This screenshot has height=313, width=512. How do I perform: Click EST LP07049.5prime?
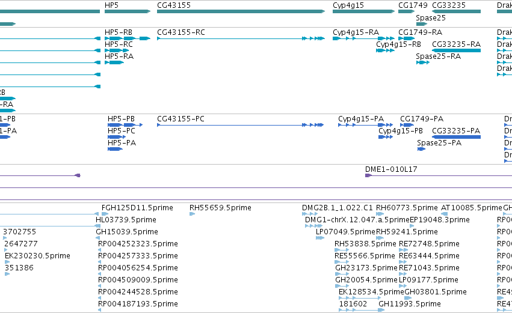click(345, 232)
